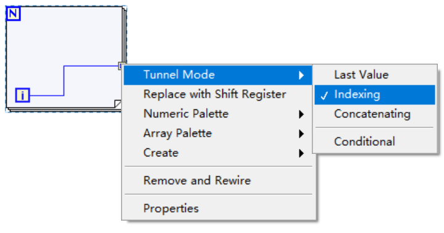Open the Array Palette submenu

click(x=218, y=133)
